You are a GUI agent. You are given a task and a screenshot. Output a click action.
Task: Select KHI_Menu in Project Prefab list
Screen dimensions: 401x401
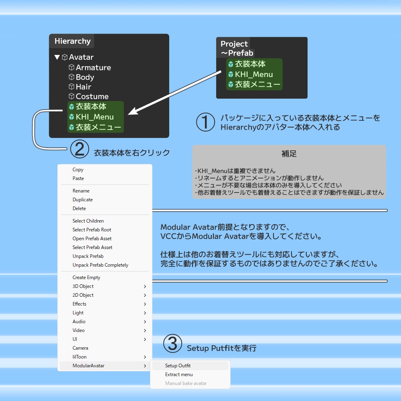coord(255,74)
